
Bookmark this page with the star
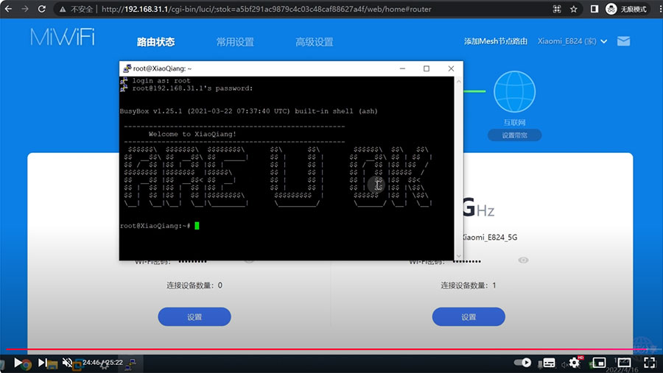573,9
